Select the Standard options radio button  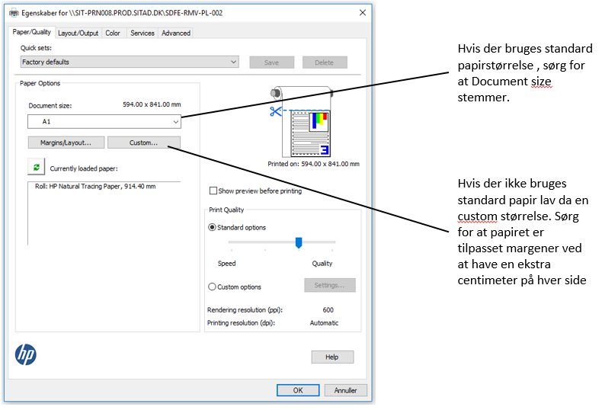click(x=213, y=227)
